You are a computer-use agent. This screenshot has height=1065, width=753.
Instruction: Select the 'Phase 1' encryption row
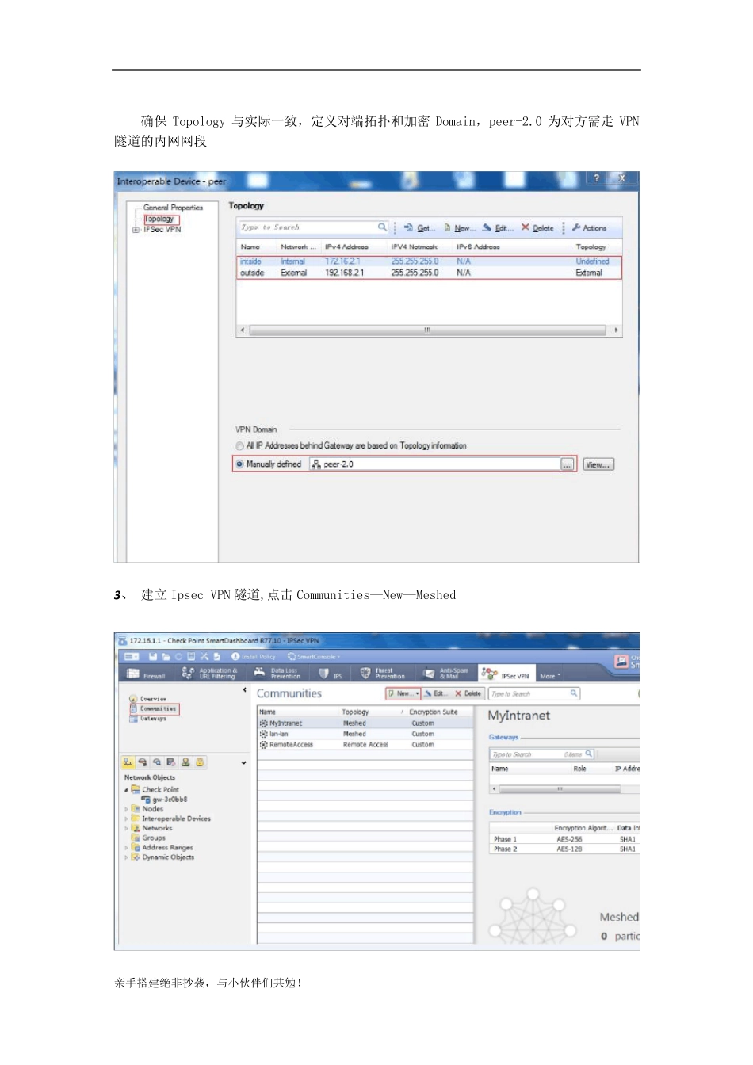pos(564,839)
